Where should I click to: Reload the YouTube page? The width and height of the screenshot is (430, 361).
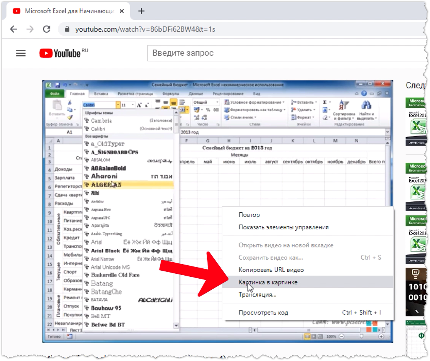coord(47,29)
